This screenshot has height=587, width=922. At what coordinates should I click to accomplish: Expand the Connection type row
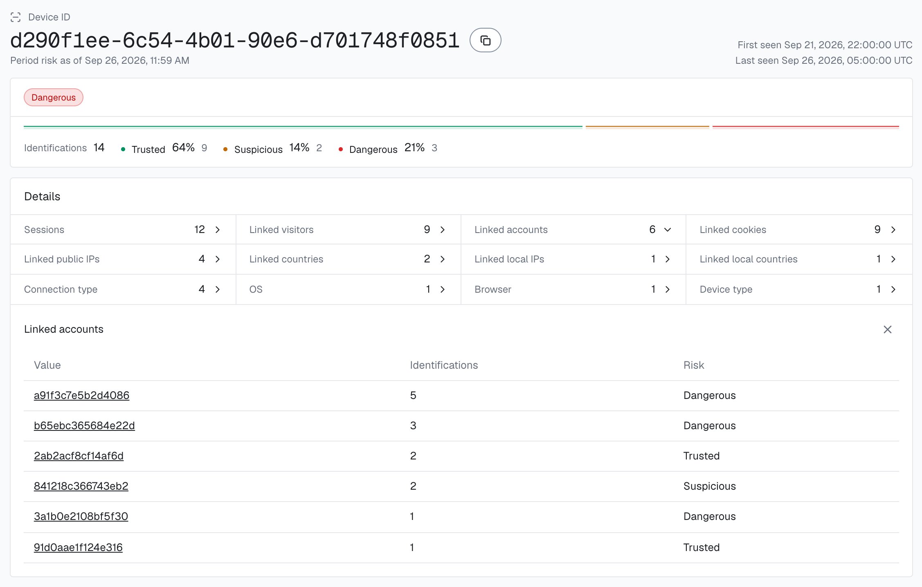tap(123, 289)
